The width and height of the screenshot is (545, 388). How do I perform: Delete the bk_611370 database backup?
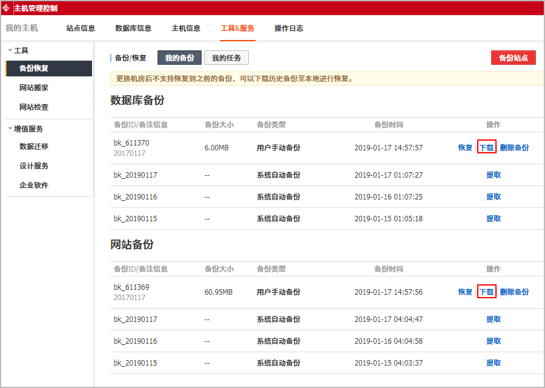(x=515, y=147)
